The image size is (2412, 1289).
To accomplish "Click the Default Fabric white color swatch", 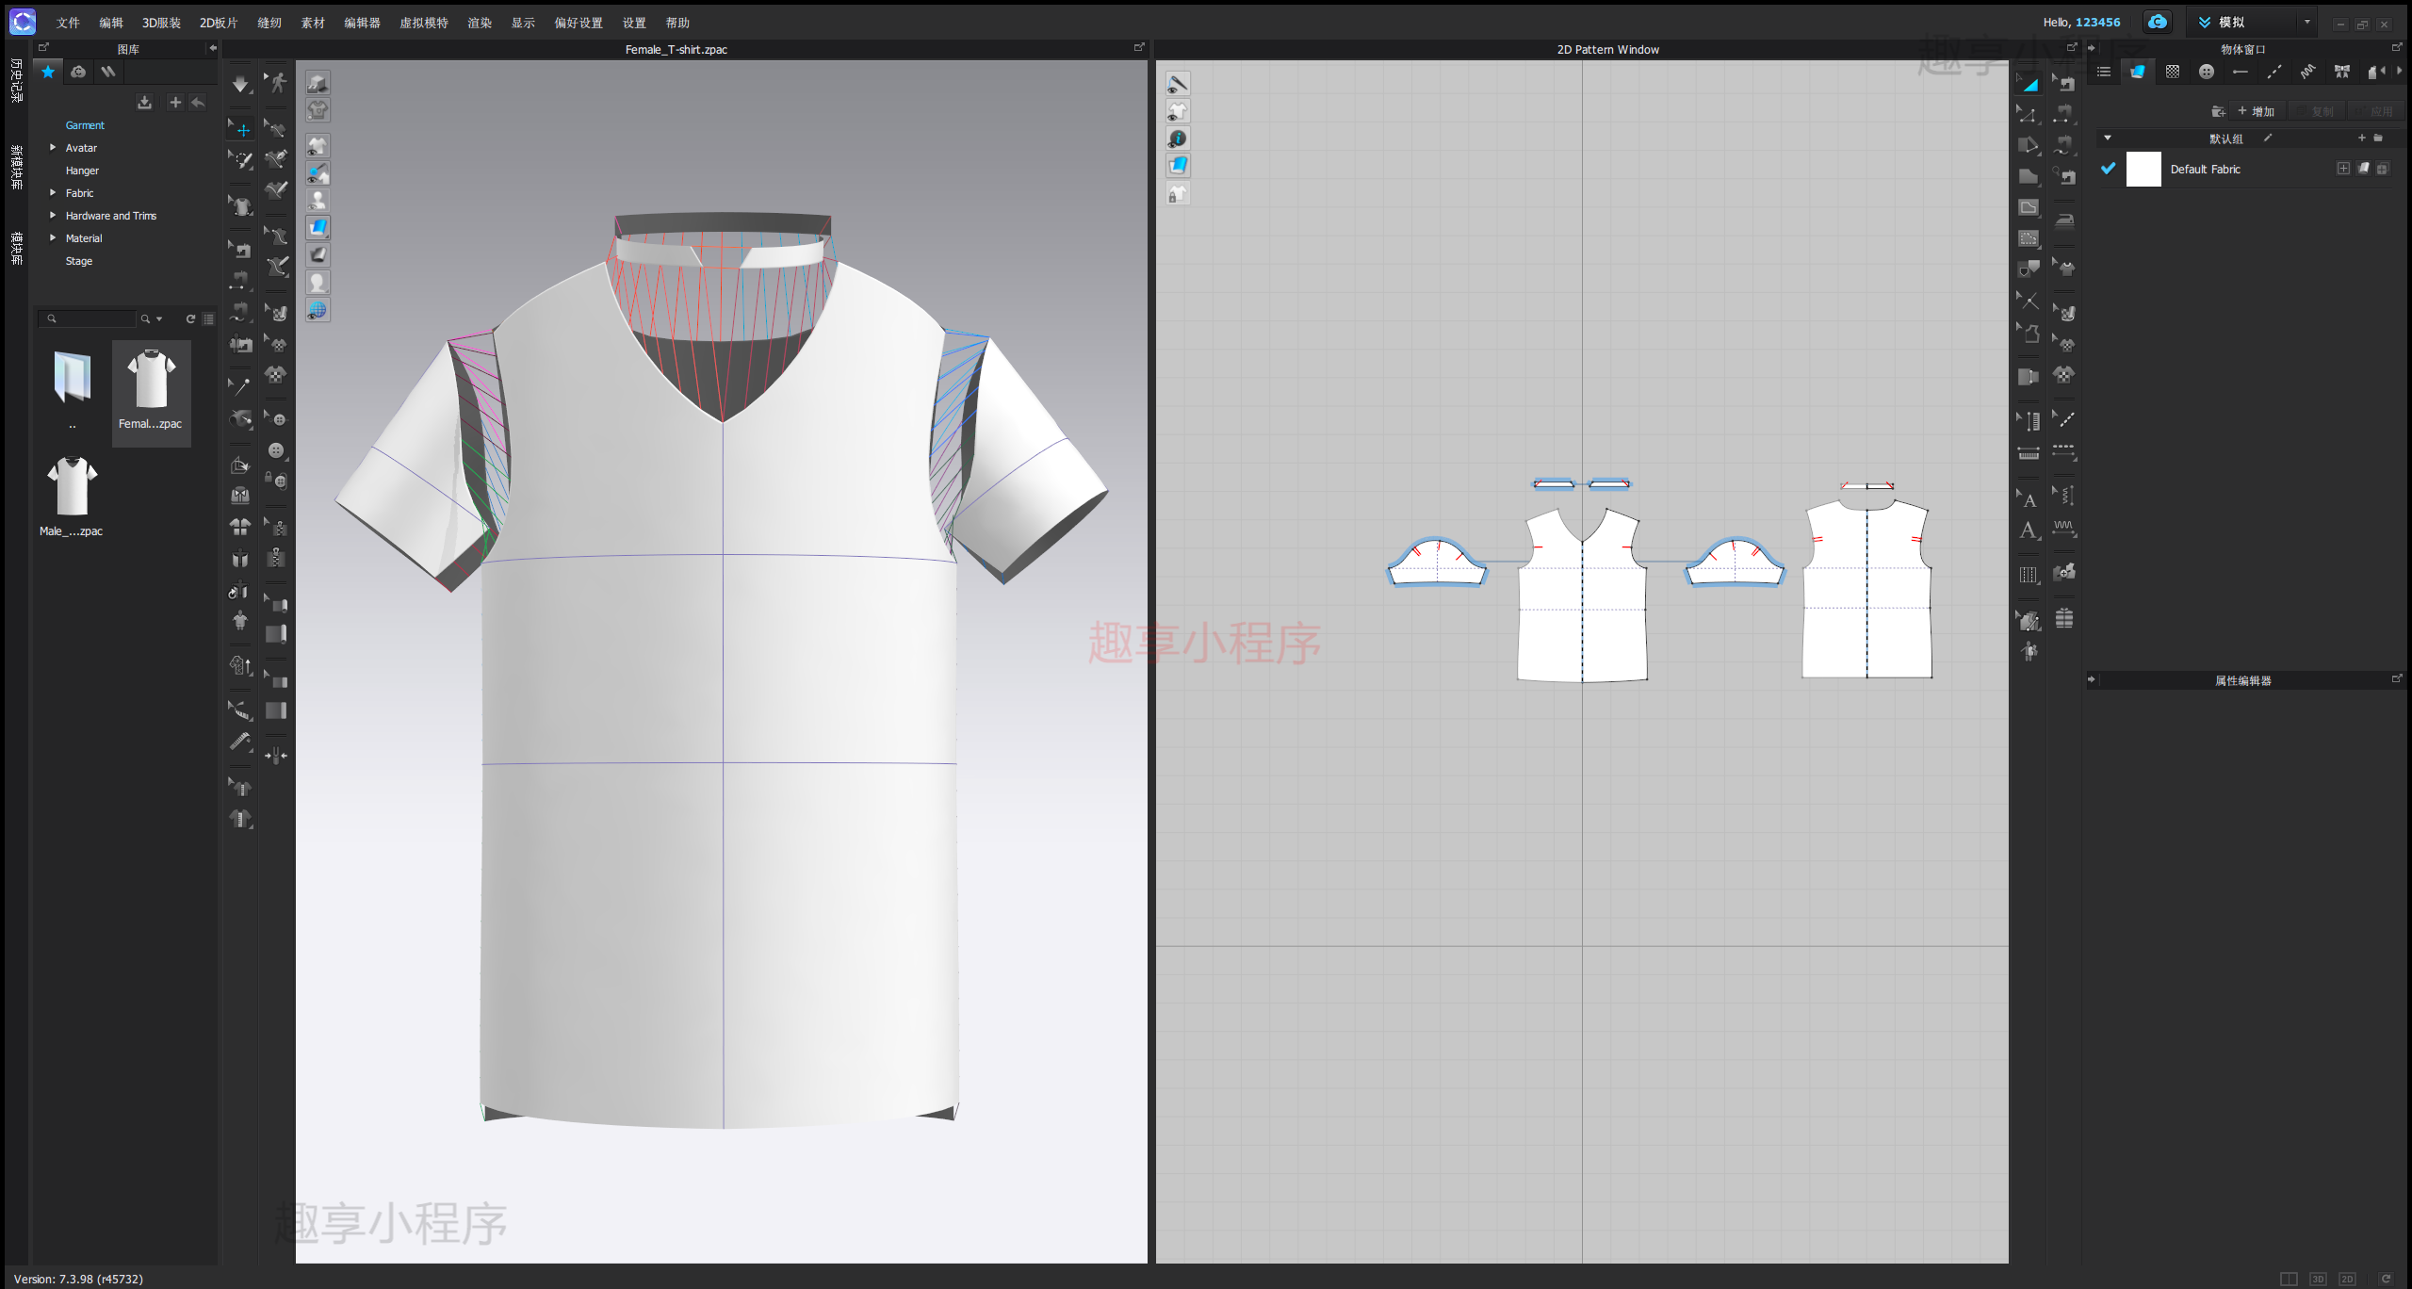I will point(2143,169).
